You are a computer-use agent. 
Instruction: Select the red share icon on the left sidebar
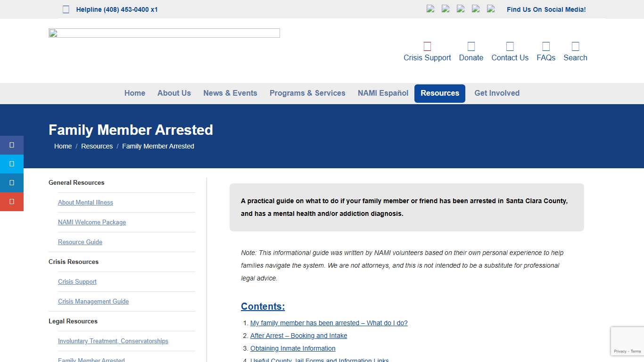click(x=12, y=202)
